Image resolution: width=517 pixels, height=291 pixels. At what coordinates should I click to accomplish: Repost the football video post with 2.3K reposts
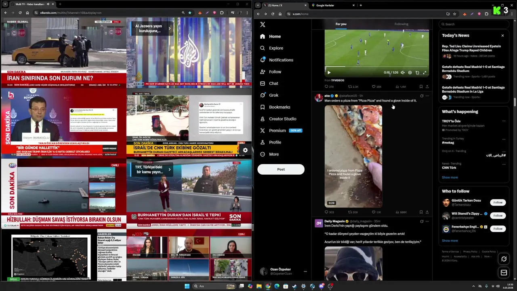(x=353, y=86)
